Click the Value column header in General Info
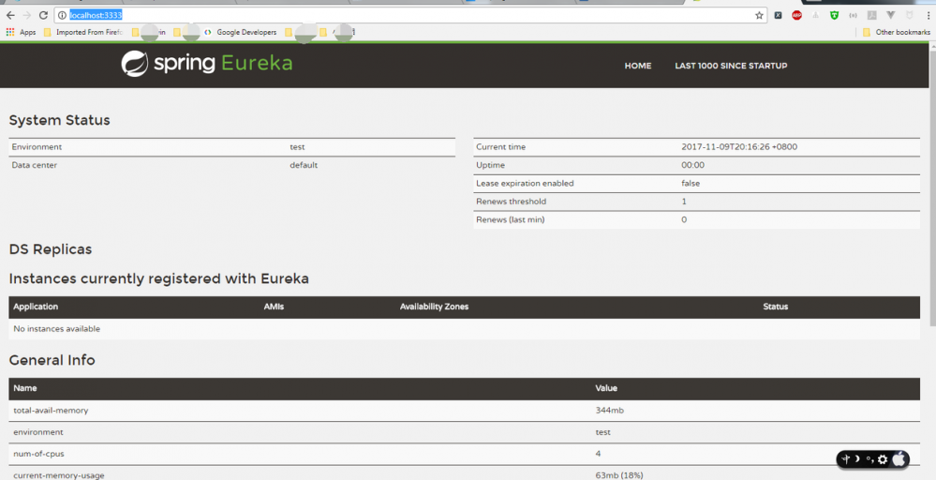Viewport: 936px width, 480px height. pos(606,388)
